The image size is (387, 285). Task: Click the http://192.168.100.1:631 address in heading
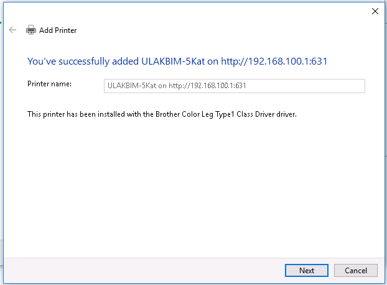tap(274, 61)
